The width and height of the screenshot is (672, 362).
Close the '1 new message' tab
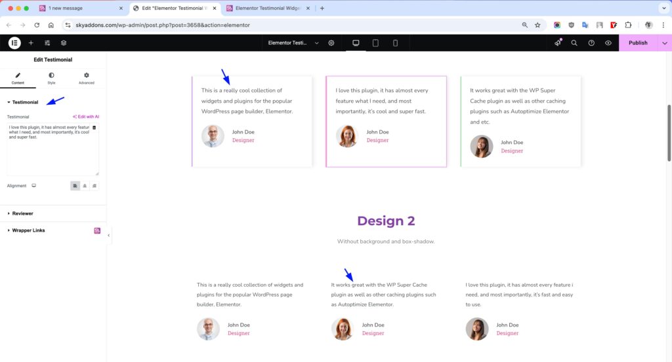(121, 8)
